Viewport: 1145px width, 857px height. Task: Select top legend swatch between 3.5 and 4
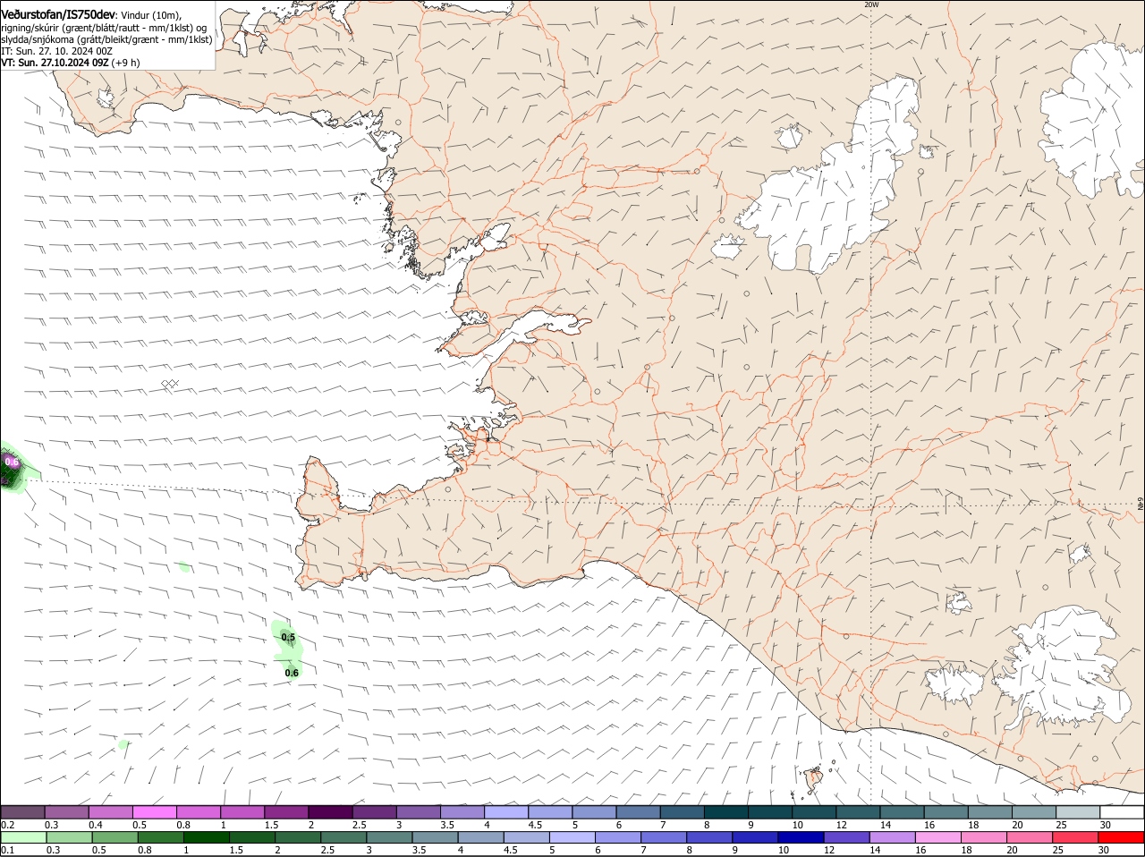pos(462,811)
